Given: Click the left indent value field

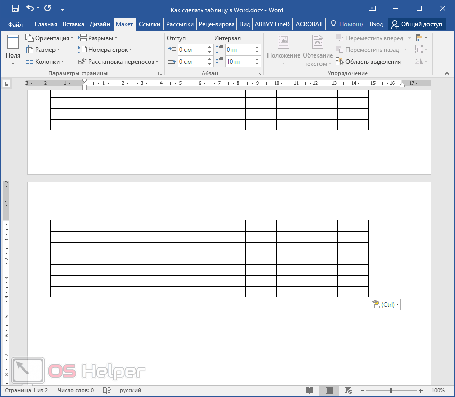Looking at the screenshot, I should [x=192, y=50].
